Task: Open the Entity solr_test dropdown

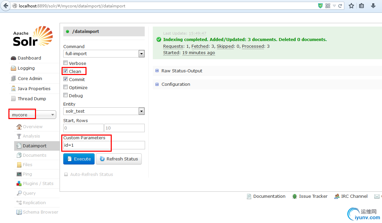Action: pyautogui.click(x=104, y=111)
